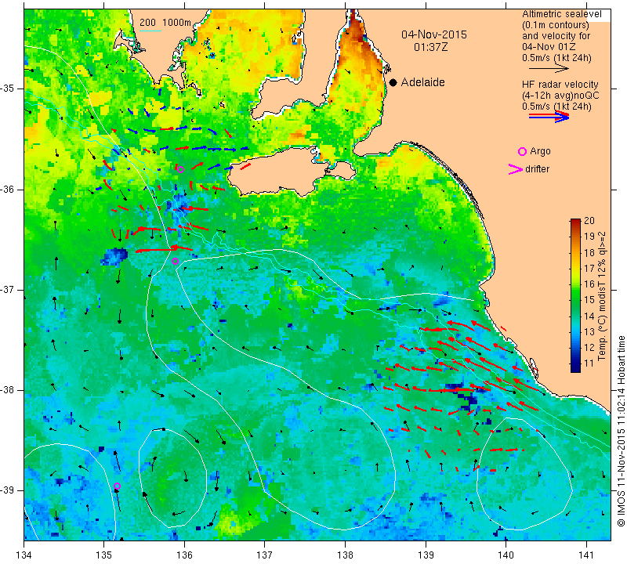Click the green 15 degree colorbar section

pos(575,300)
